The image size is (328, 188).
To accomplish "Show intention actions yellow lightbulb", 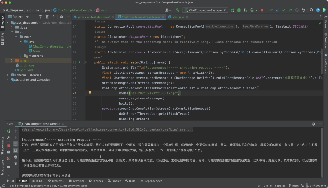I will pyautogui.click(x=90, y=92).
